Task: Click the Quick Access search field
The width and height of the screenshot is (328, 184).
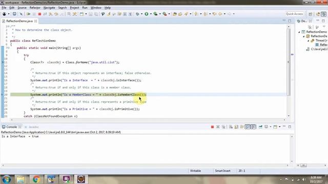Action: [294, 14]
